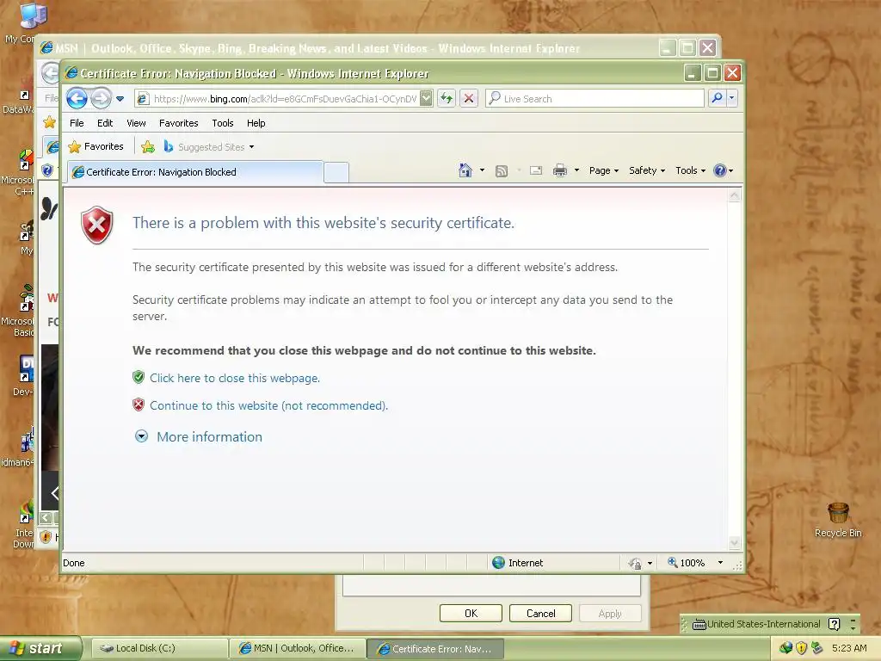The height and width of the screenshot is (661, 881).
Task: Click the My Computer desktop icon
Action: coord(32,15)
